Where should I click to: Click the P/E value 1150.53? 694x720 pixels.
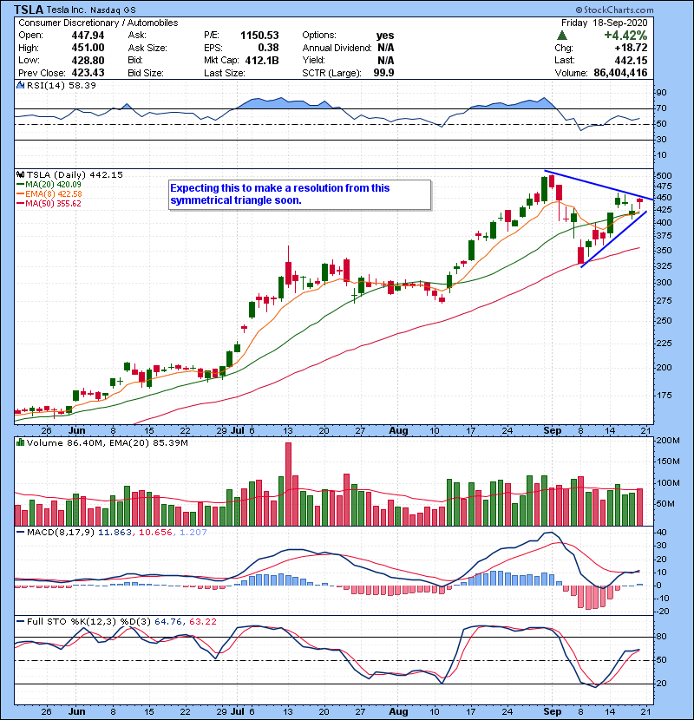(x=259, y=36)
